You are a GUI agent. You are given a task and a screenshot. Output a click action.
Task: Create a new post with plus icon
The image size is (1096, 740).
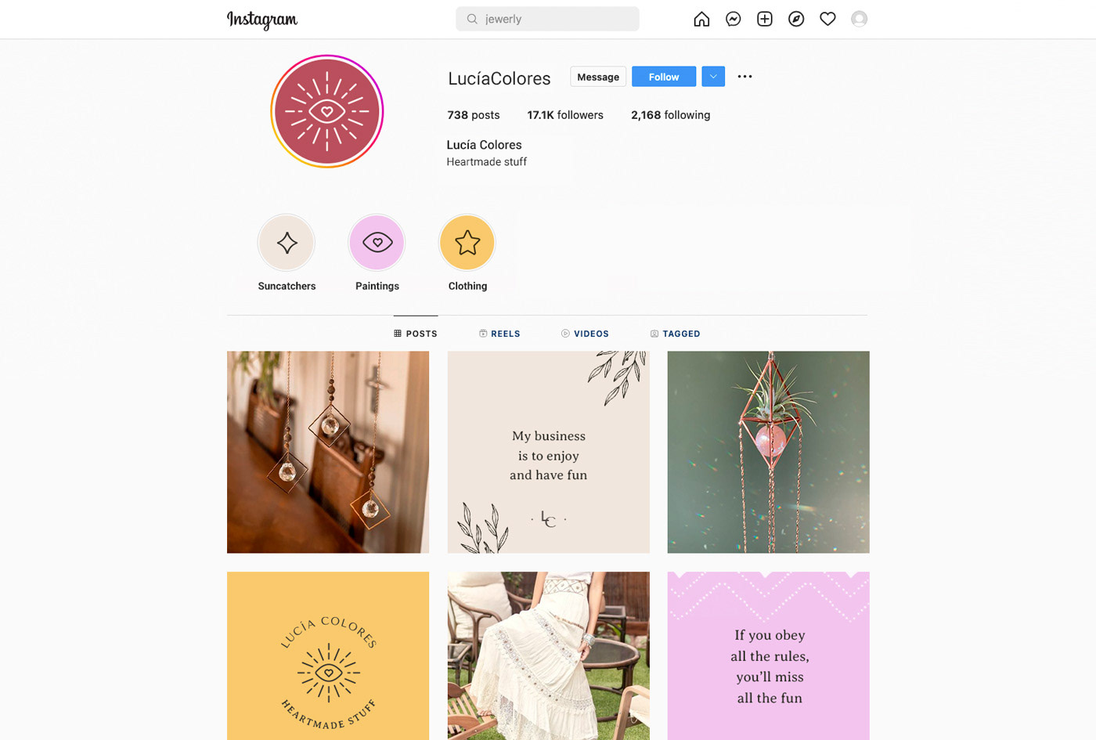point(765,19)
